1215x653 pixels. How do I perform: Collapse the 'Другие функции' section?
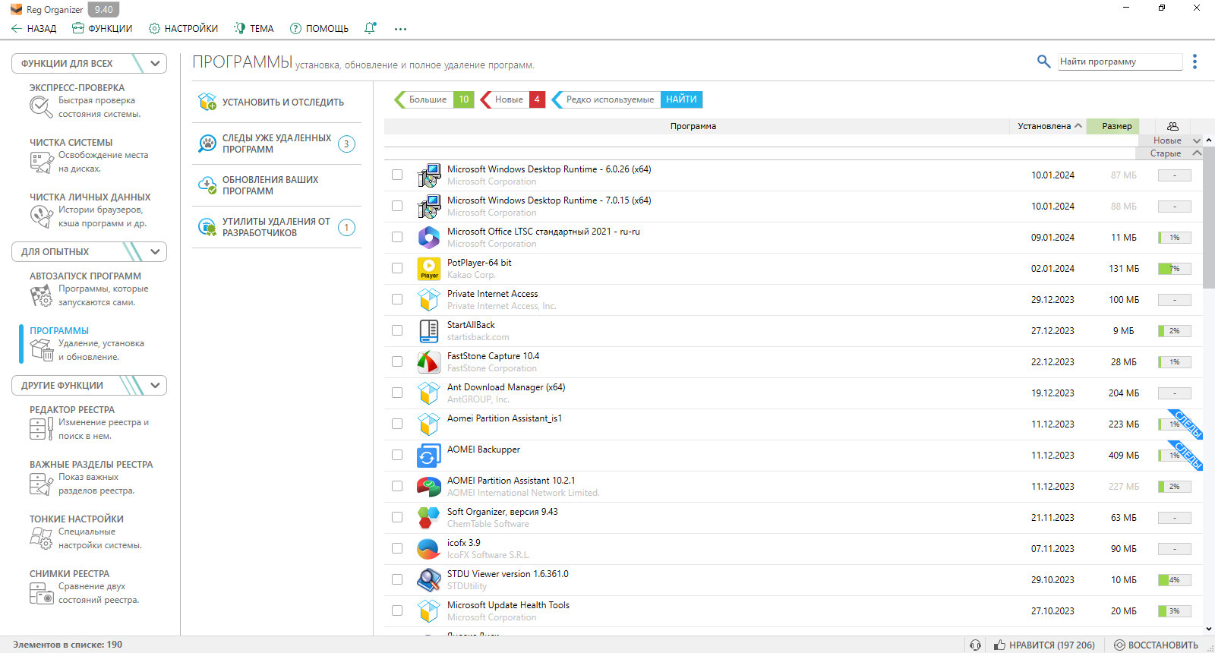(156, 386)
